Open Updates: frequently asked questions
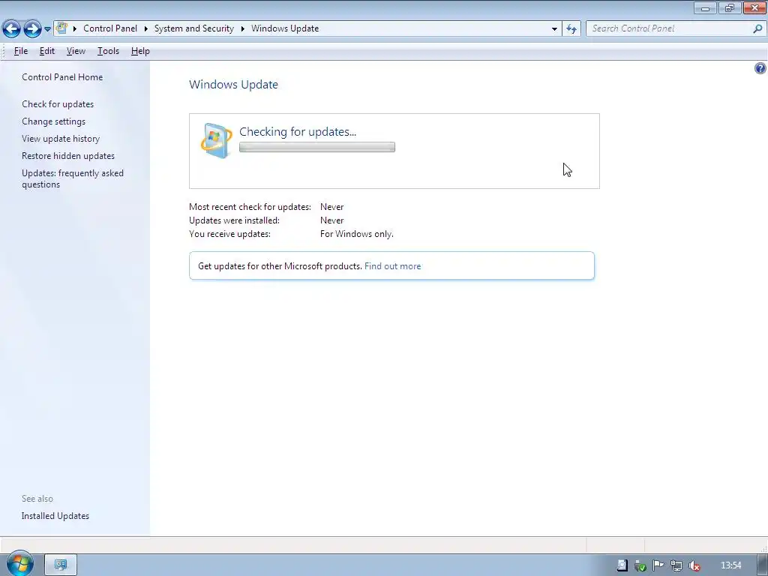The image size is (768, 576). pyautogui.click(x=73, y=178)
